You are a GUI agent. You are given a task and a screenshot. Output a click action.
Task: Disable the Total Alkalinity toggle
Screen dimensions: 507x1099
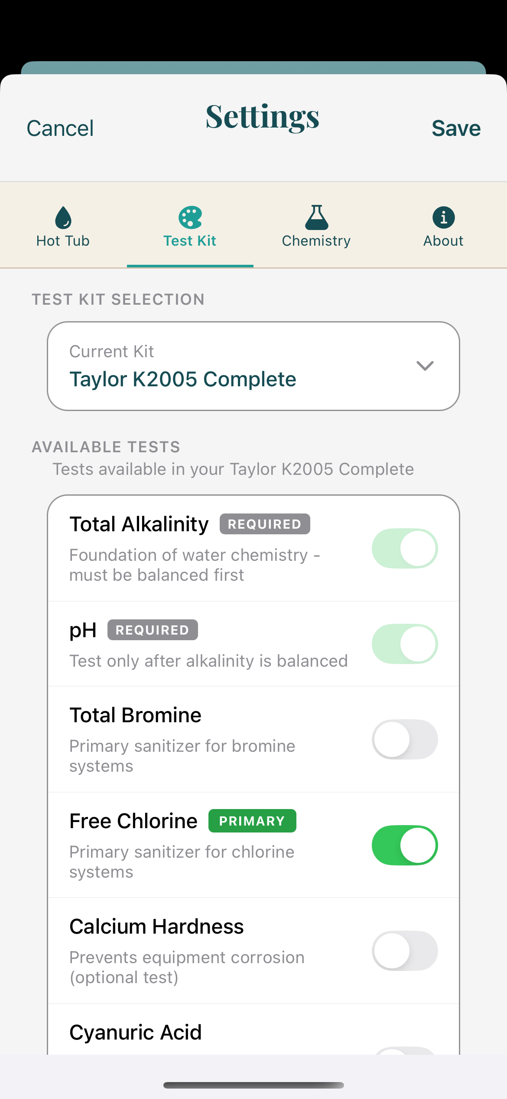click(404, 548)
